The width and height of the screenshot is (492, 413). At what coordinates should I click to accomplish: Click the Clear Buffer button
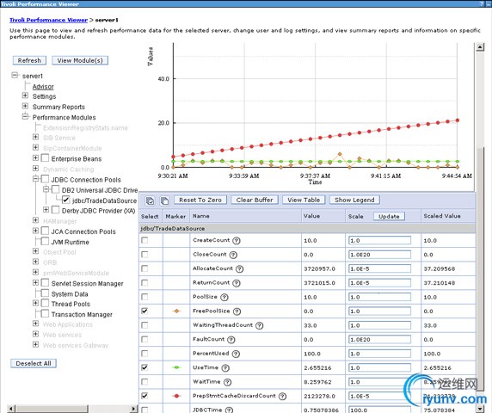tap(255, 200)
